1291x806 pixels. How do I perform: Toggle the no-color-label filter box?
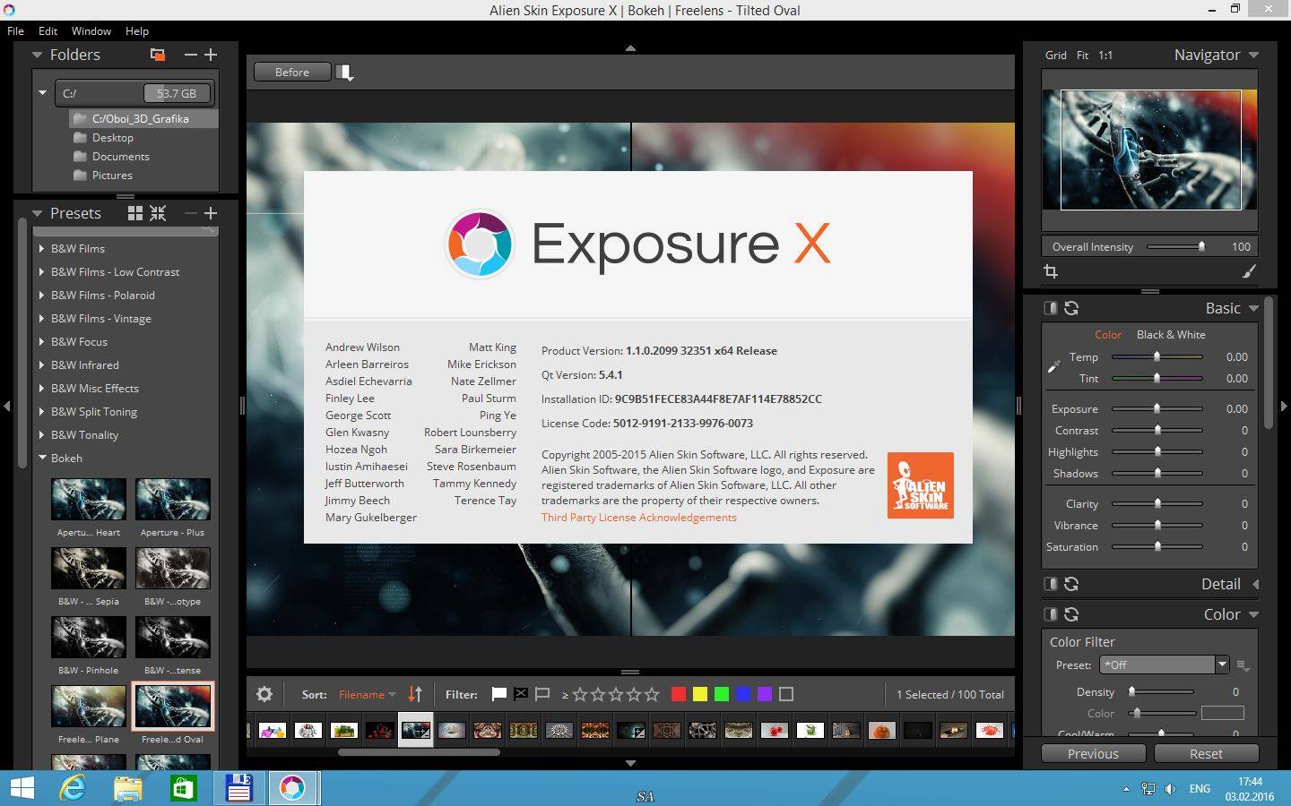click(786, 694)
